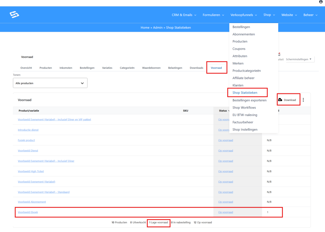Expand the Formulieren menu
This screenshot has width=325, height=232.
(213, 15)
